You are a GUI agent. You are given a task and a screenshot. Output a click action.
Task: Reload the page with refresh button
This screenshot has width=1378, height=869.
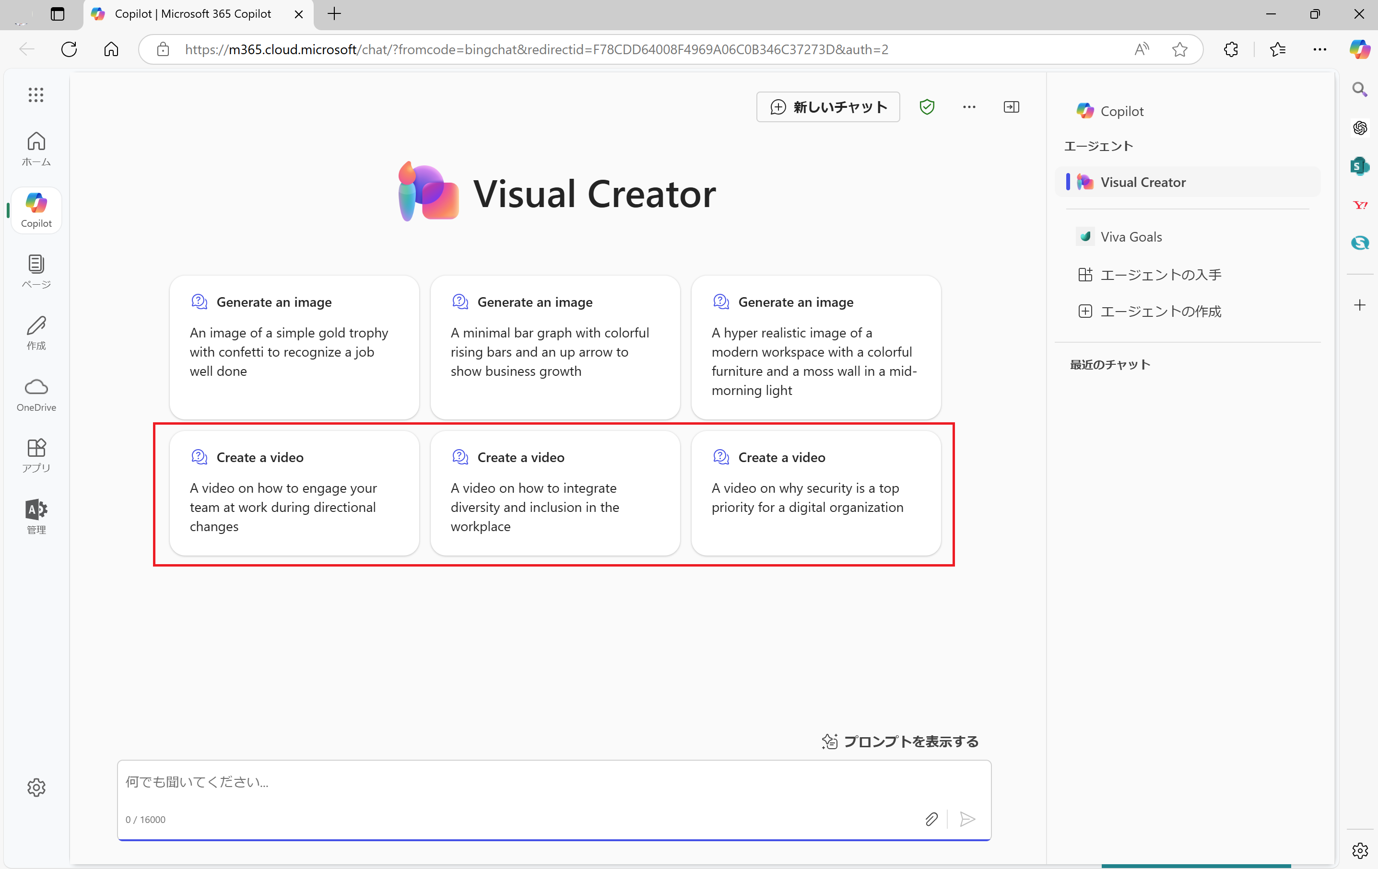coord(69,49)
